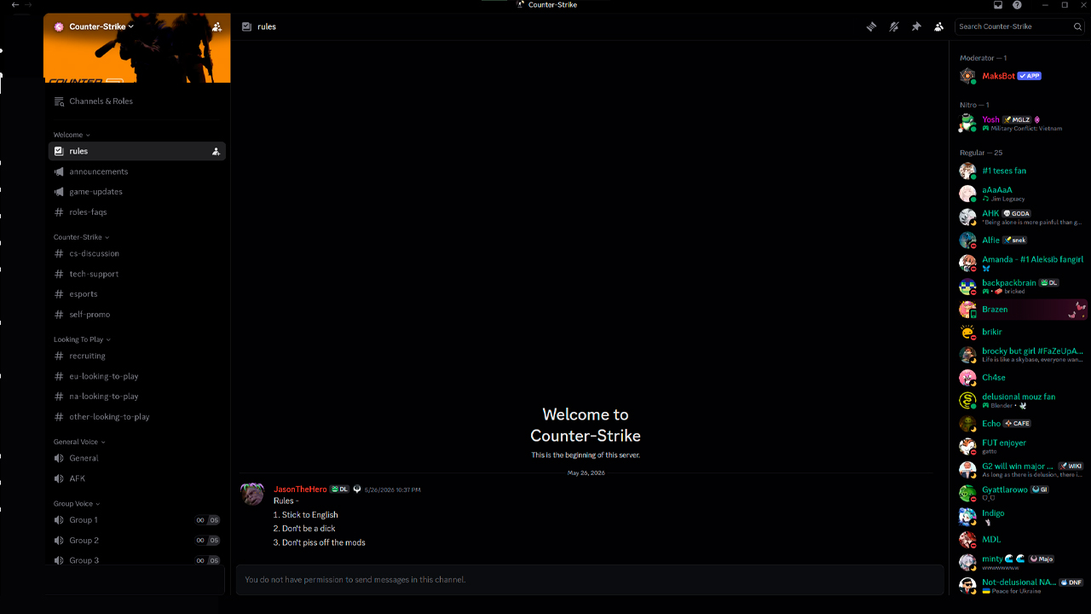
Task: Toggle the member list icon
Action: (x=938, y=26)
